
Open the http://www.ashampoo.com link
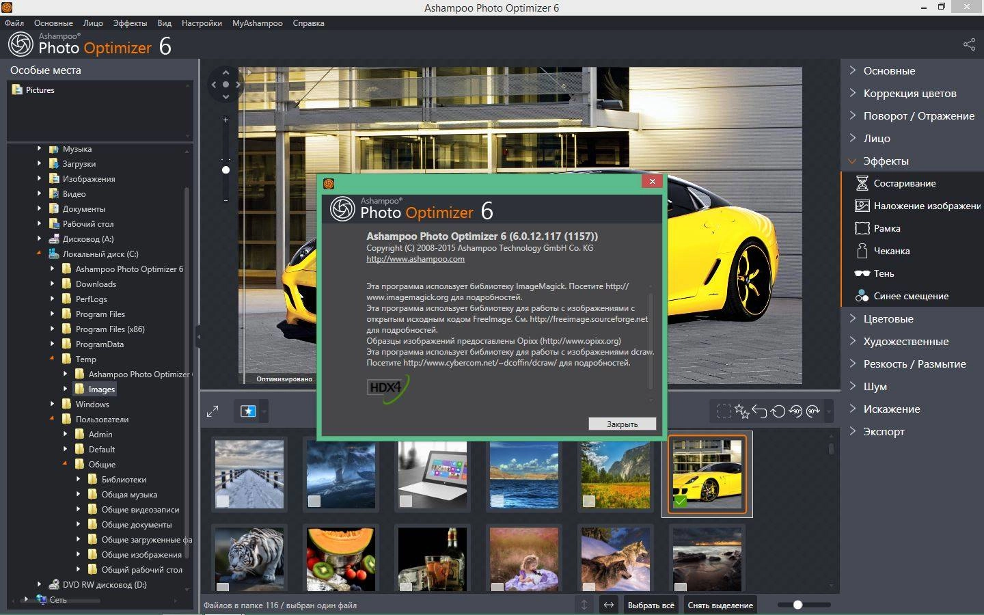pos(415,259)
